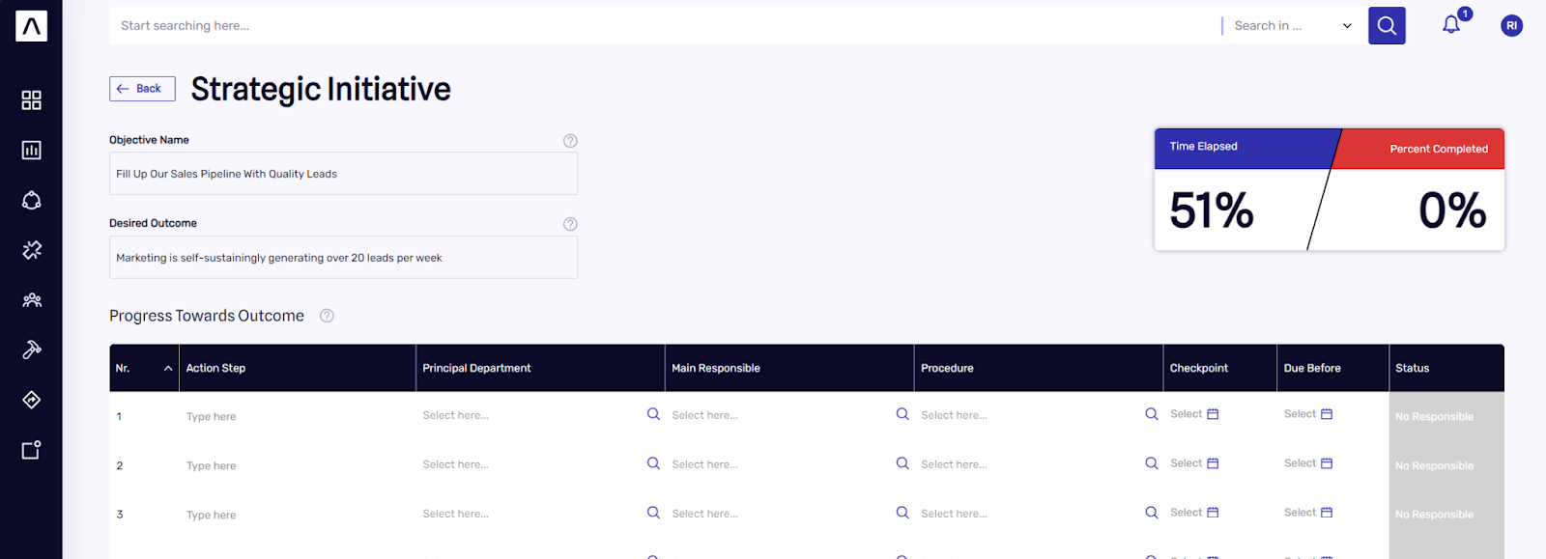Click the 'Strategic Initiative' page title
Screen dimensions: 1546x559
321,89
